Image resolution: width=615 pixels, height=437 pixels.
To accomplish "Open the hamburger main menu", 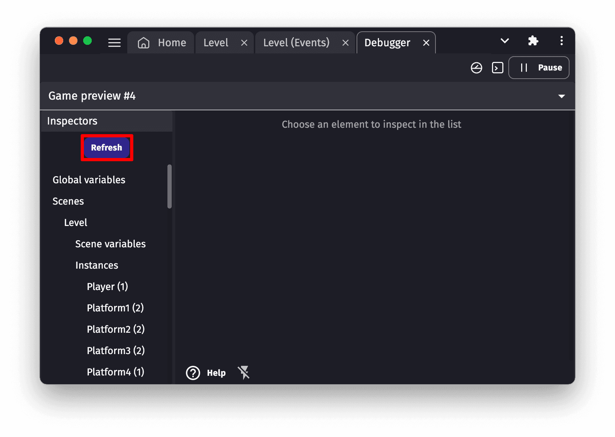I will click(x=114, y=43).
